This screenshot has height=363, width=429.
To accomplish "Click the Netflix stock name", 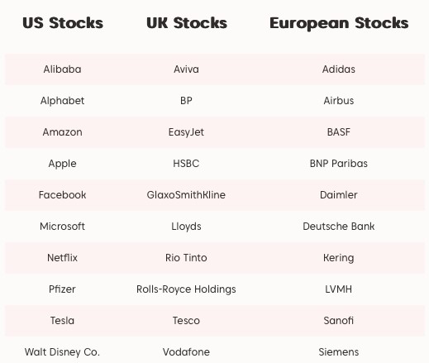I will (62, 258).
